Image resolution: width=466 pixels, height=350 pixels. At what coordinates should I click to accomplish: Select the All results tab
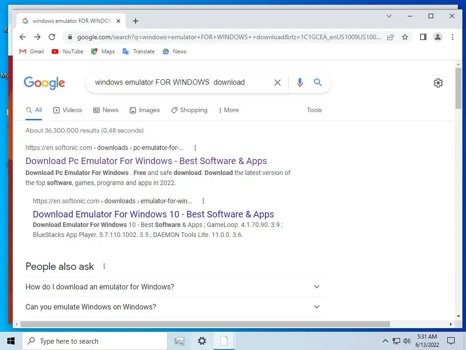(x=34, y=110)
